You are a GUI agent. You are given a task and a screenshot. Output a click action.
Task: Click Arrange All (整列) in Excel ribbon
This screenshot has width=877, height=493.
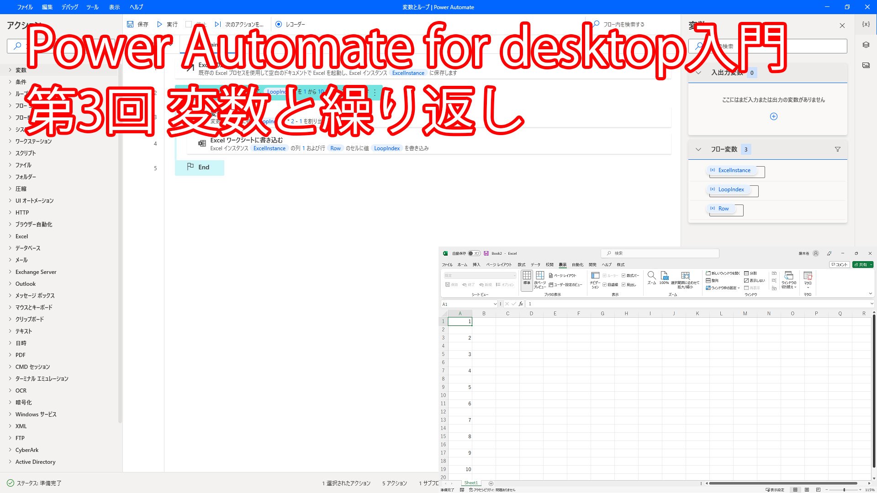coord(712,281)
